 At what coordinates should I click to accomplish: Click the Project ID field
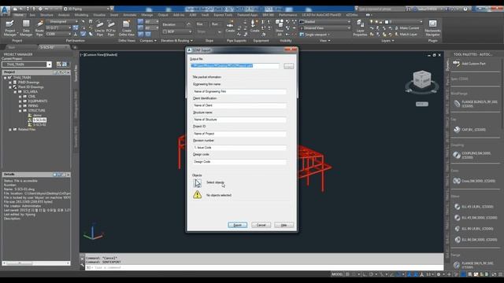point(239,134)
